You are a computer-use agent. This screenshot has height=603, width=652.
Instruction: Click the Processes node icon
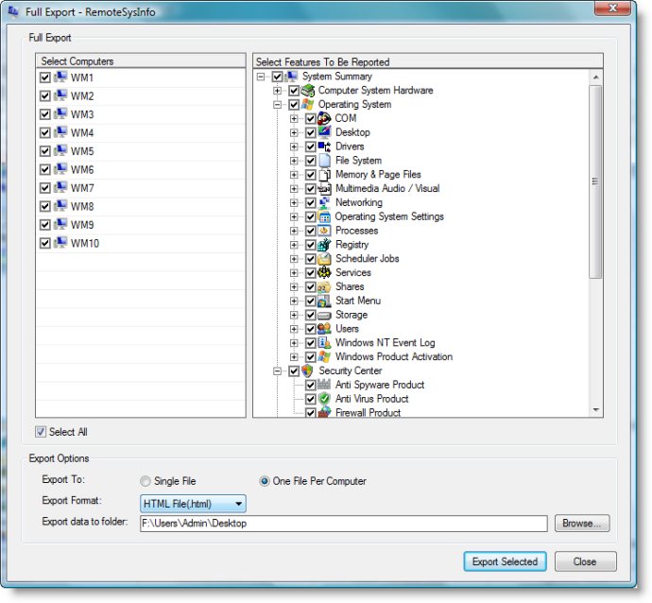(x=324, y=231)
